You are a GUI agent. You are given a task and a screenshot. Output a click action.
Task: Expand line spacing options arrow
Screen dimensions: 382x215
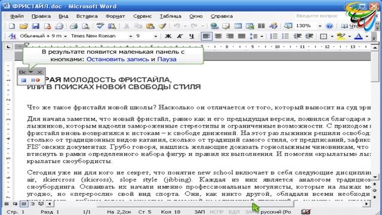tap(261, 36)
